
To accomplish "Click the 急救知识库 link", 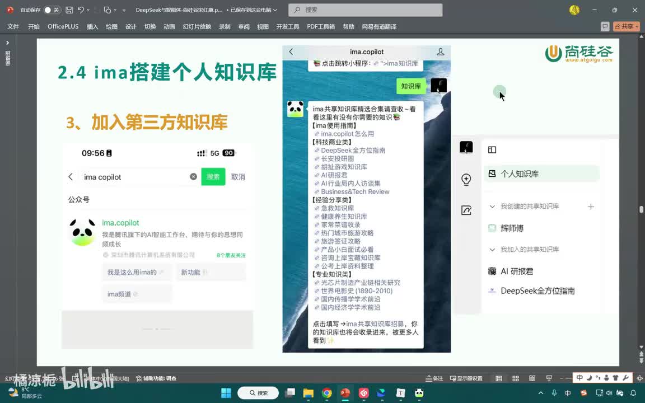I will point(337,208).
